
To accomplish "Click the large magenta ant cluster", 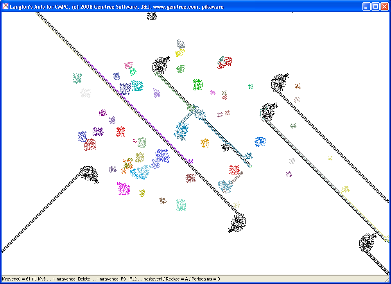I will tap(124, 189).
